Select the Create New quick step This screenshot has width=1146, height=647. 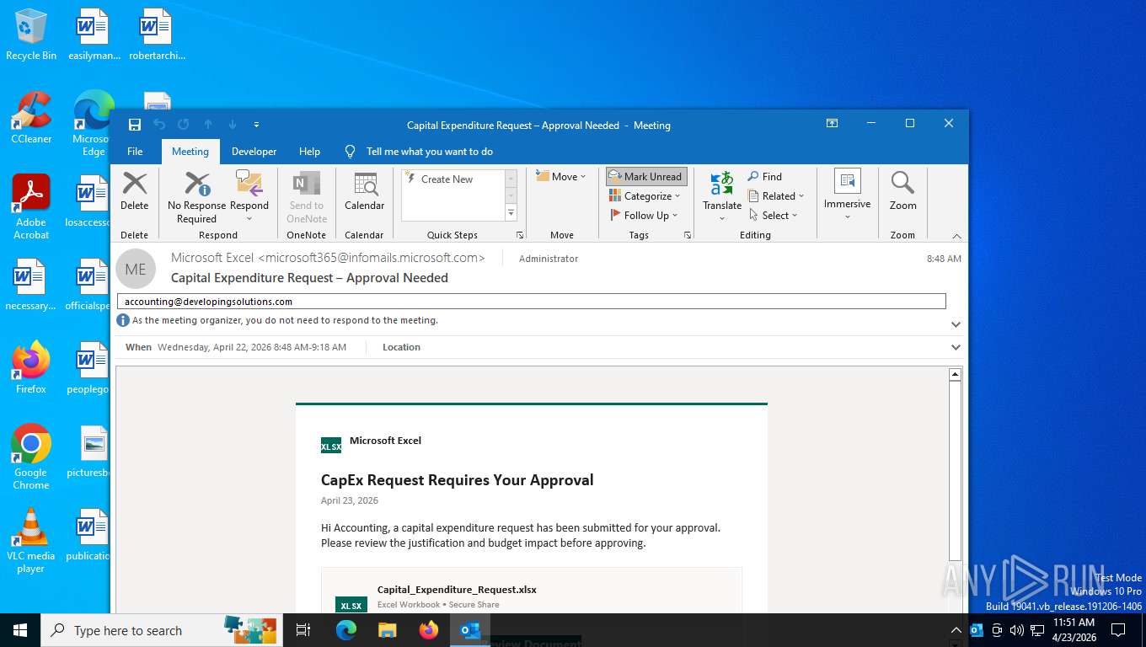tap(447, 179)
